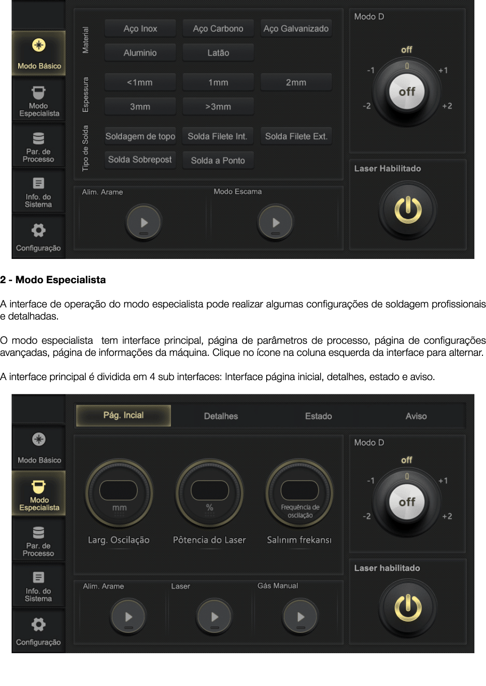The height and width of the screenshot is (686, 486).
Task: Enable Modo Escama
Action: 275,222
